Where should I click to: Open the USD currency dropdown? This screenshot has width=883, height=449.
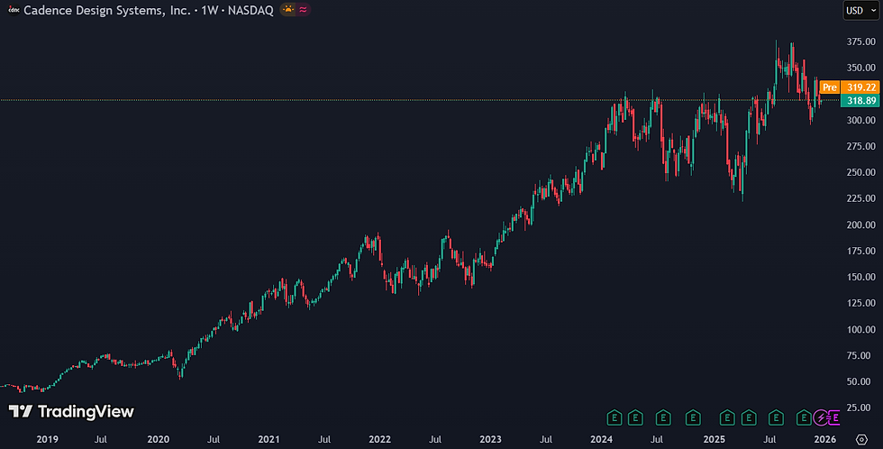tap(861, 10)
